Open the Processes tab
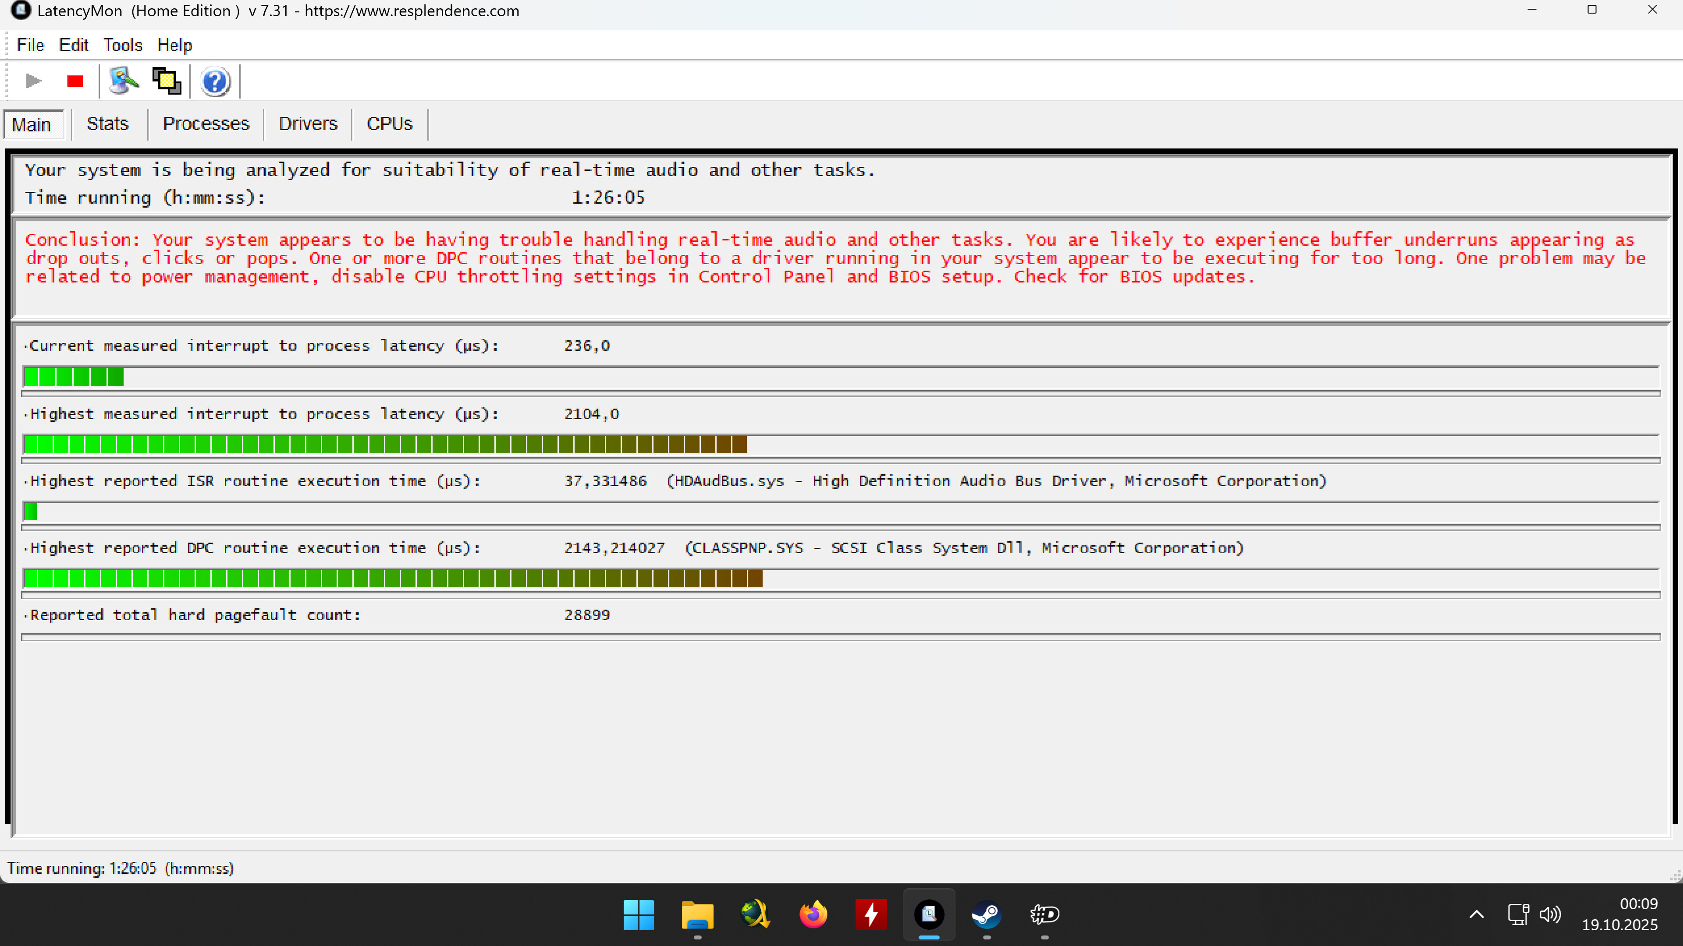Image resolution: width=1683 pixels, height=946 pixels. coord(206,124)
